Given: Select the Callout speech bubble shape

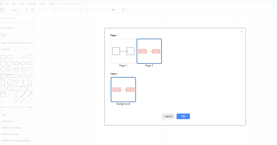Looking at the screenshot, I should (x=16, y=82).
